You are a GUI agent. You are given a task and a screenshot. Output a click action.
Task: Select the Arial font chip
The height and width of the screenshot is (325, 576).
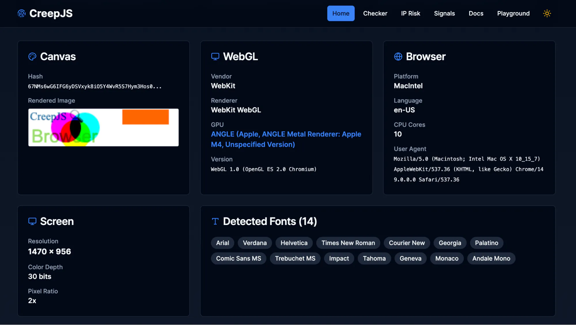coord(222,243)
